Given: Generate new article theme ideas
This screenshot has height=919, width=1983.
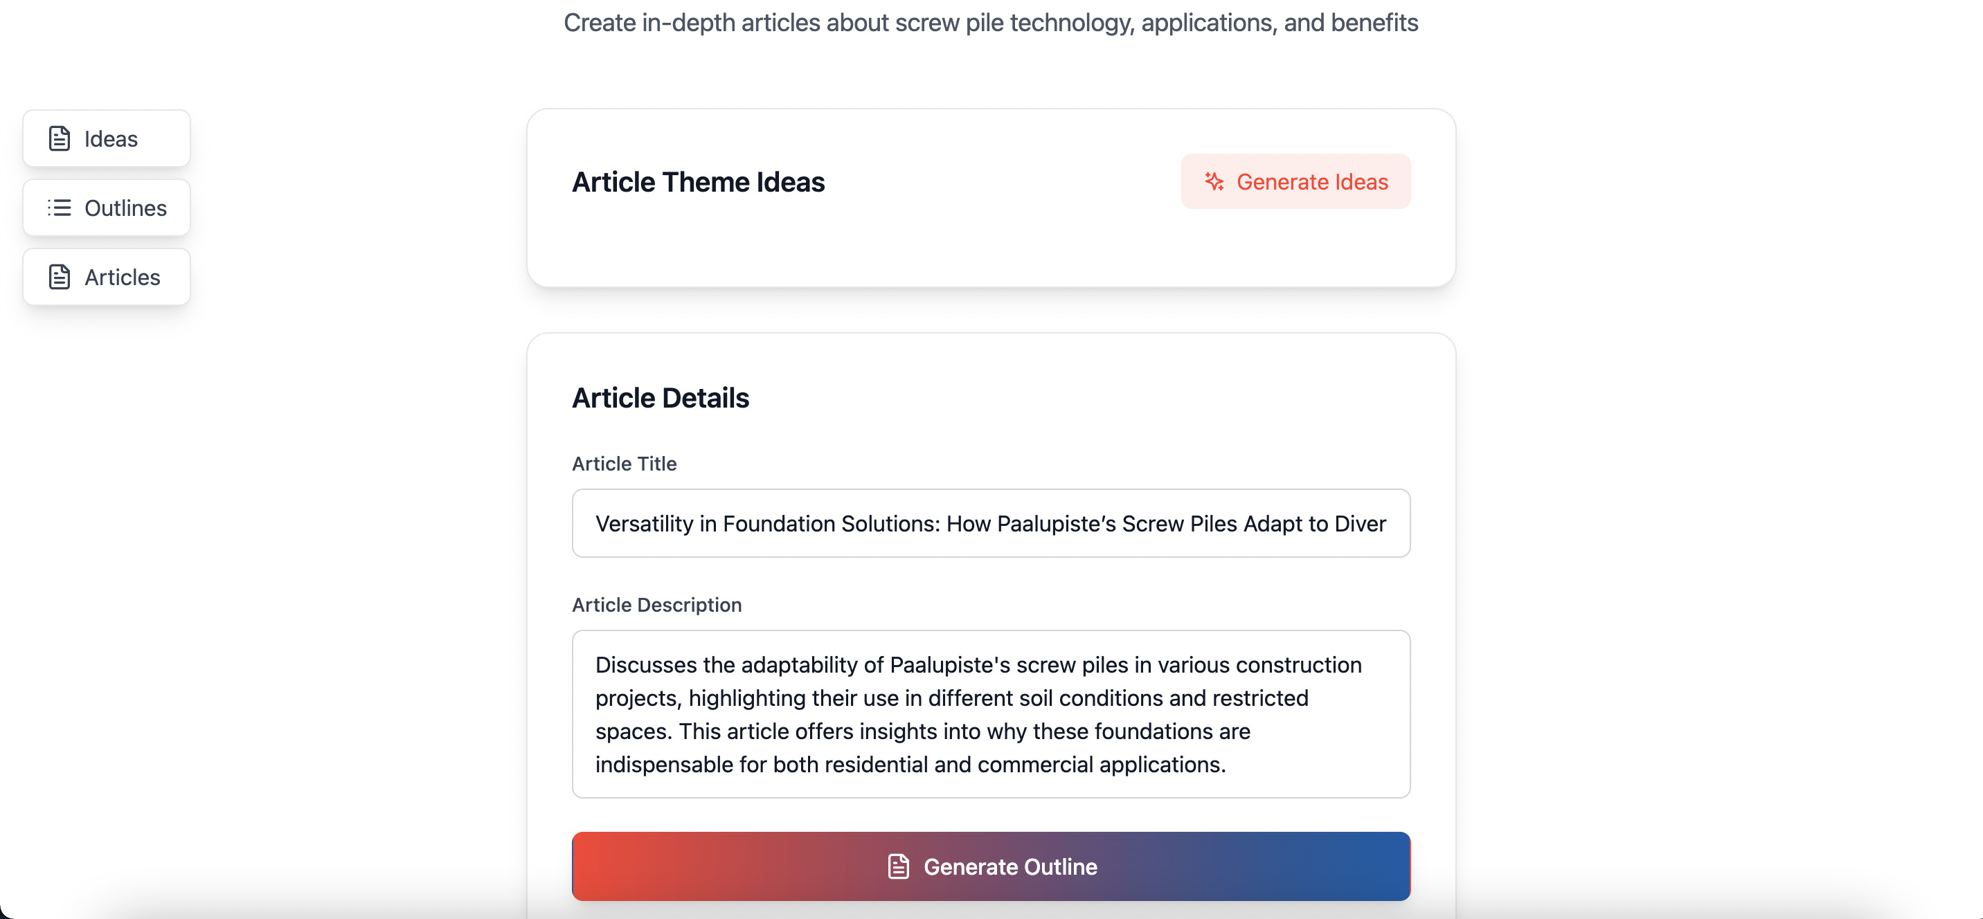Looking at the screenshot, I should pyautogui.click(x=1295, y=181).
